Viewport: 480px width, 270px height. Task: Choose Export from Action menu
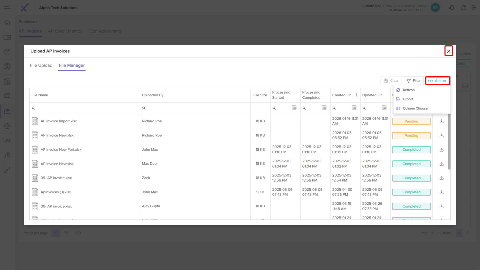408,99
